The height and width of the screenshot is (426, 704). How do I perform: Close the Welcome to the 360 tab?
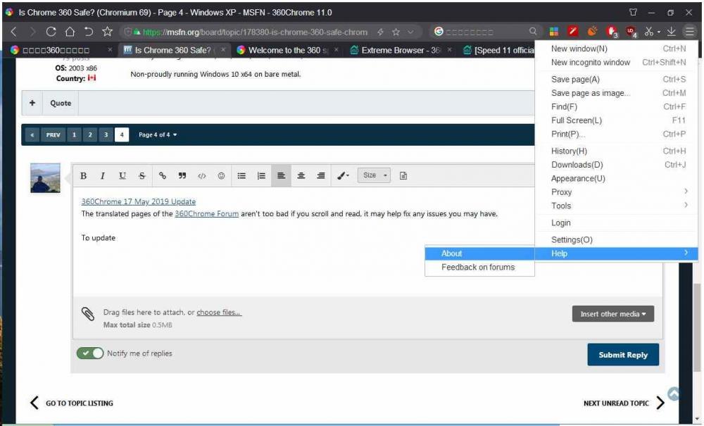click(337, 50)
